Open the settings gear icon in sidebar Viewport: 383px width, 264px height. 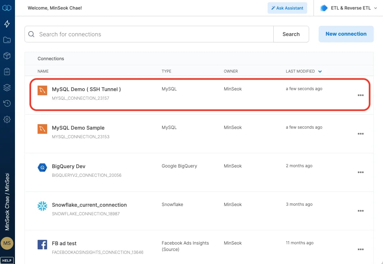(7, 119)
